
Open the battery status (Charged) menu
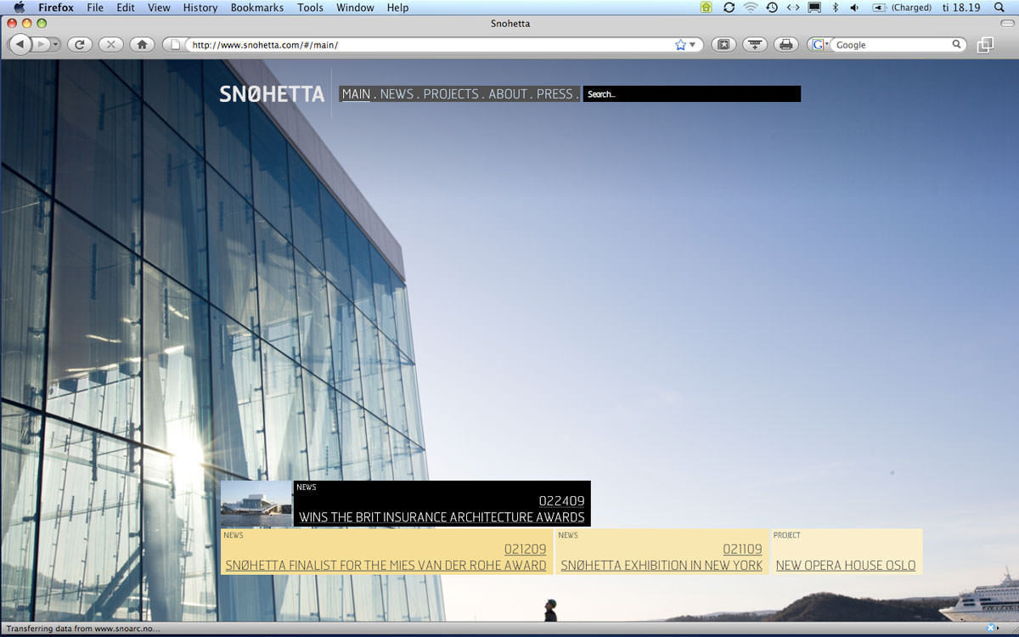coord(902,8)
